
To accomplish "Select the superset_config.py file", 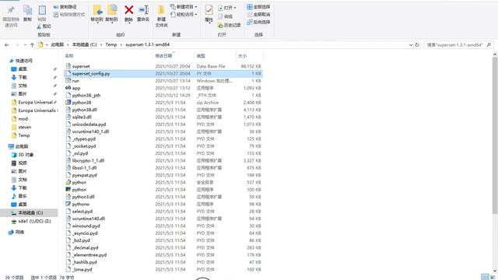I will click(163, 74).
